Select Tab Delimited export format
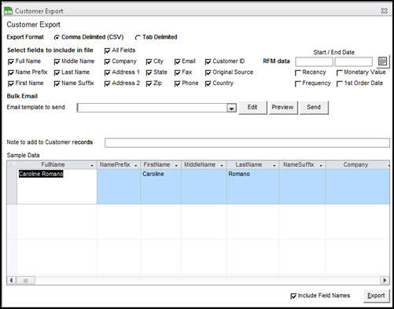The image size is (394, 309). pyautogui.click(x=138, y=38)
